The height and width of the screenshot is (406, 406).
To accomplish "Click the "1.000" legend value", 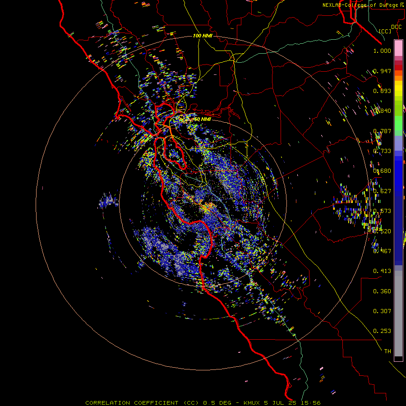I will click(382, 51).
